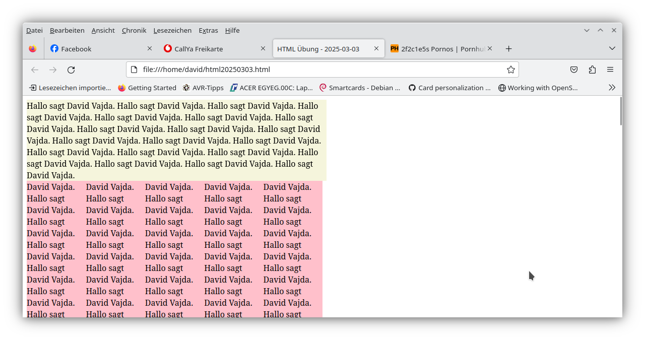Image resolution: width=645 pixels, height=340 pixels.
Task: Open the Extensions puzzle icon
Action: (x=592, y=70)
